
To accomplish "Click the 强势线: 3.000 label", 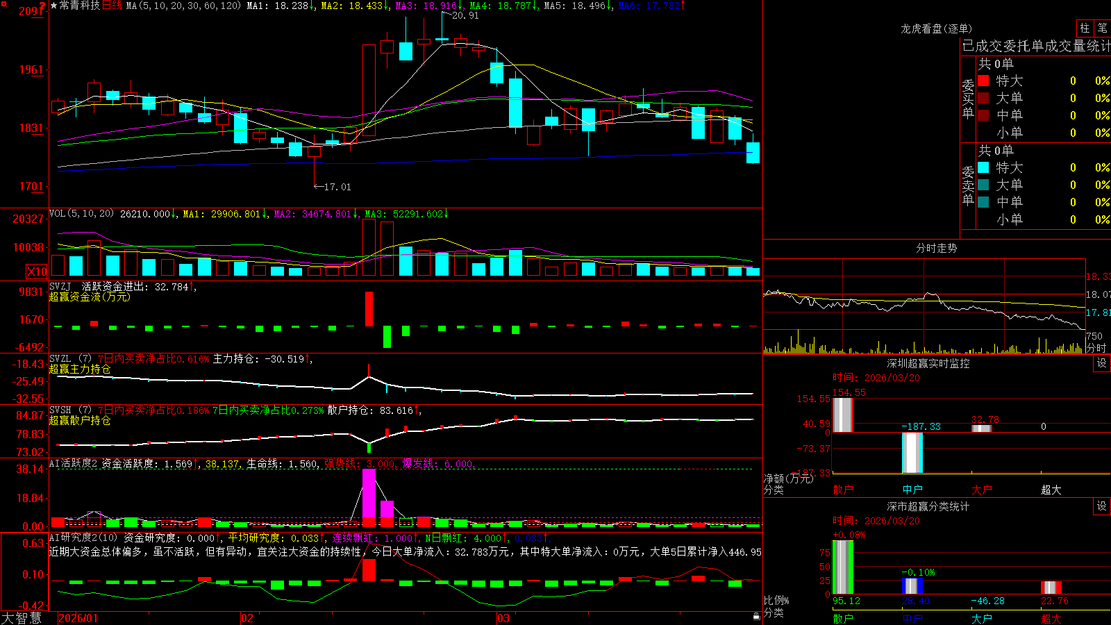I will click(x=360, y=464).
